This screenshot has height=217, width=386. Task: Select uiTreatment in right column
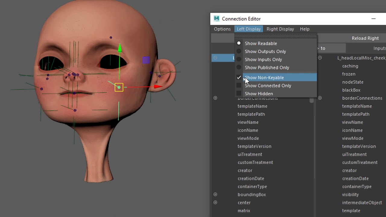[354, 154]
